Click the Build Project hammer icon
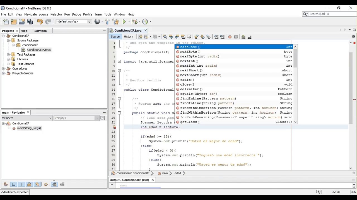Image resolution: width=357 pixels, height=200 pixels. [107, 22]
